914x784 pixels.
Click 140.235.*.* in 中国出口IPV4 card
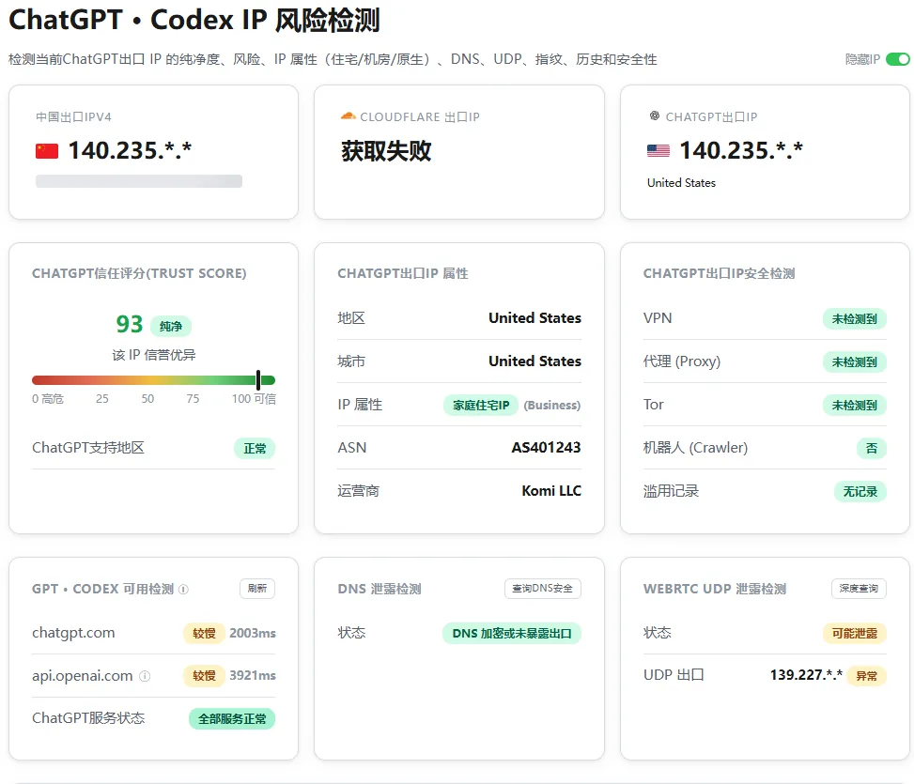[130, 151]
